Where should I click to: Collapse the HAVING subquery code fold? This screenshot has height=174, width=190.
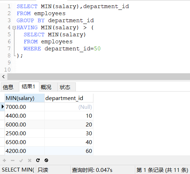tap(14, 28)
